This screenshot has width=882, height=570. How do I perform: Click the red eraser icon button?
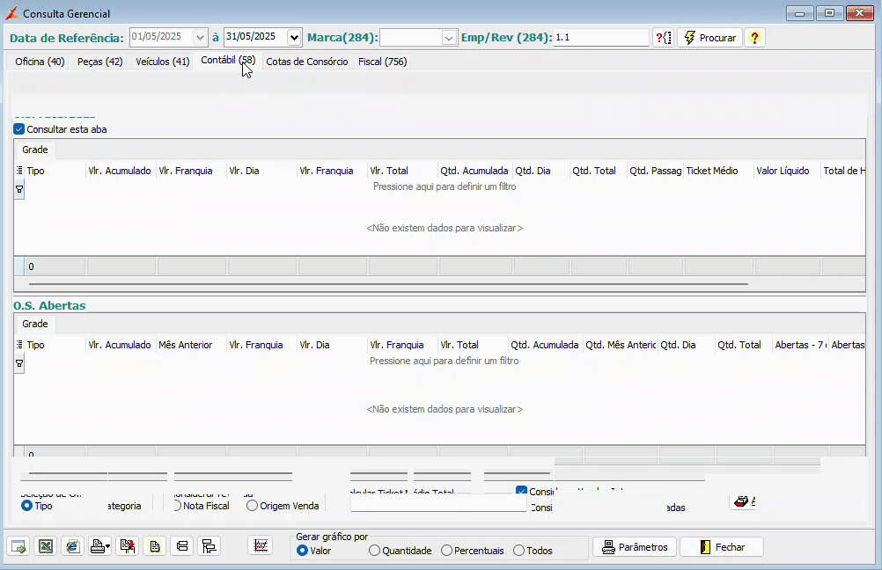tap(743, 501)
